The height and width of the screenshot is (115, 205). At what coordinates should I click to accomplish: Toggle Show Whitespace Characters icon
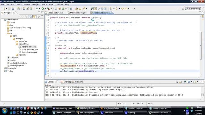[105, 9]
